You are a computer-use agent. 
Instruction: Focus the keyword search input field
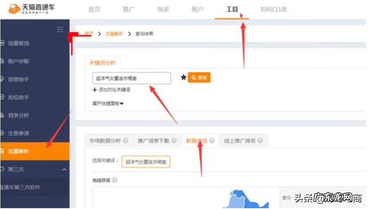coord(131,78)
